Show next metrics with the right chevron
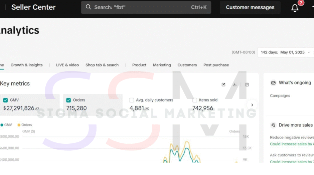Screen dimensions: 314x175 tap(252, 105)
